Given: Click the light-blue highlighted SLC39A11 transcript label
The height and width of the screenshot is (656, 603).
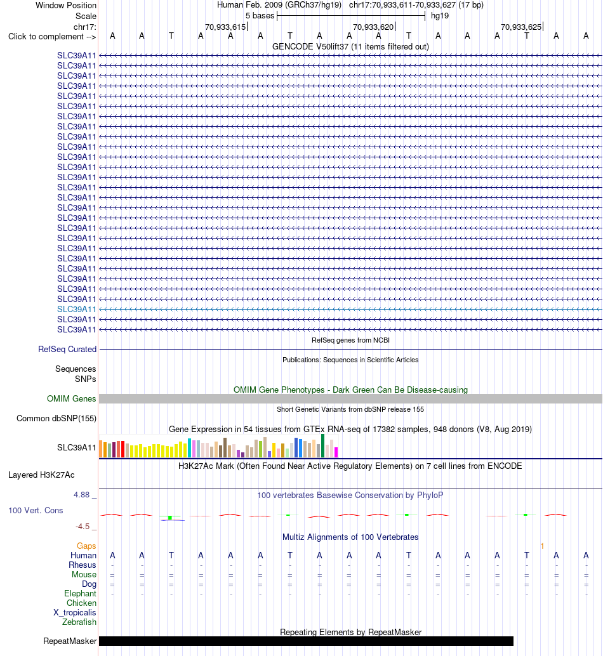Looking at the screenshot, I should pyautogui.click(x=77, y=309).
